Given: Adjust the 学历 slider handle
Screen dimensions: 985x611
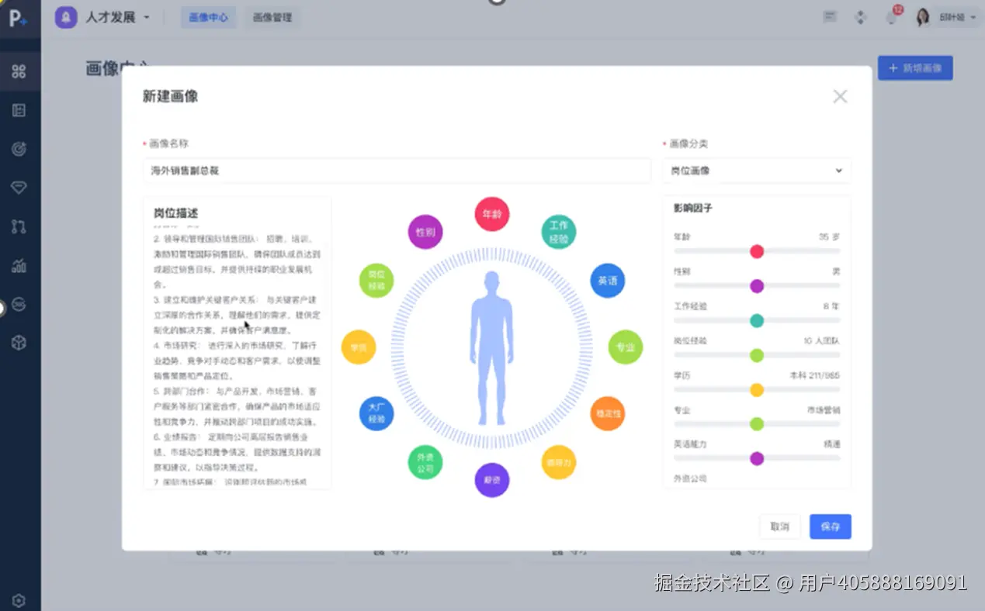Looking at the screenshot, I should coord(757,390).
